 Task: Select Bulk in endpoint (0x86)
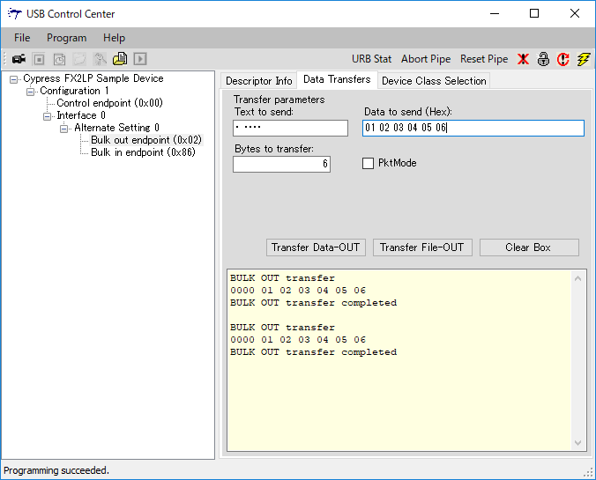(x=143, y=152)
